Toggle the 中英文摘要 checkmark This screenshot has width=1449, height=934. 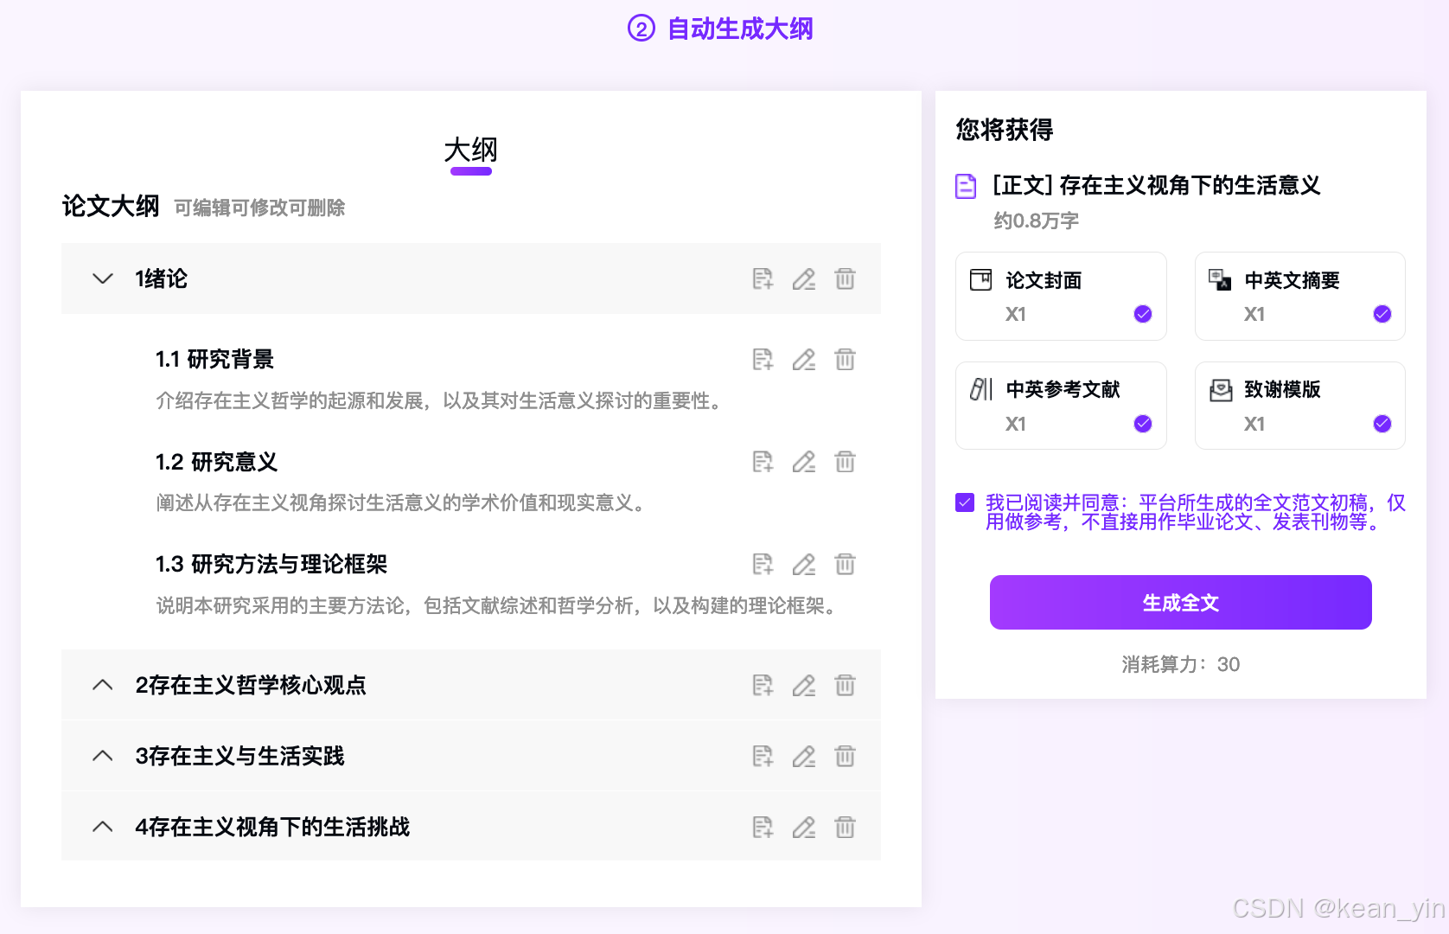(x=1382, y=314)
